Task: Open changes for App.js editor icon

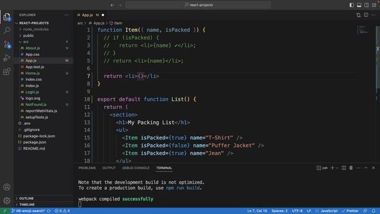Action: (x=359, y=15)
